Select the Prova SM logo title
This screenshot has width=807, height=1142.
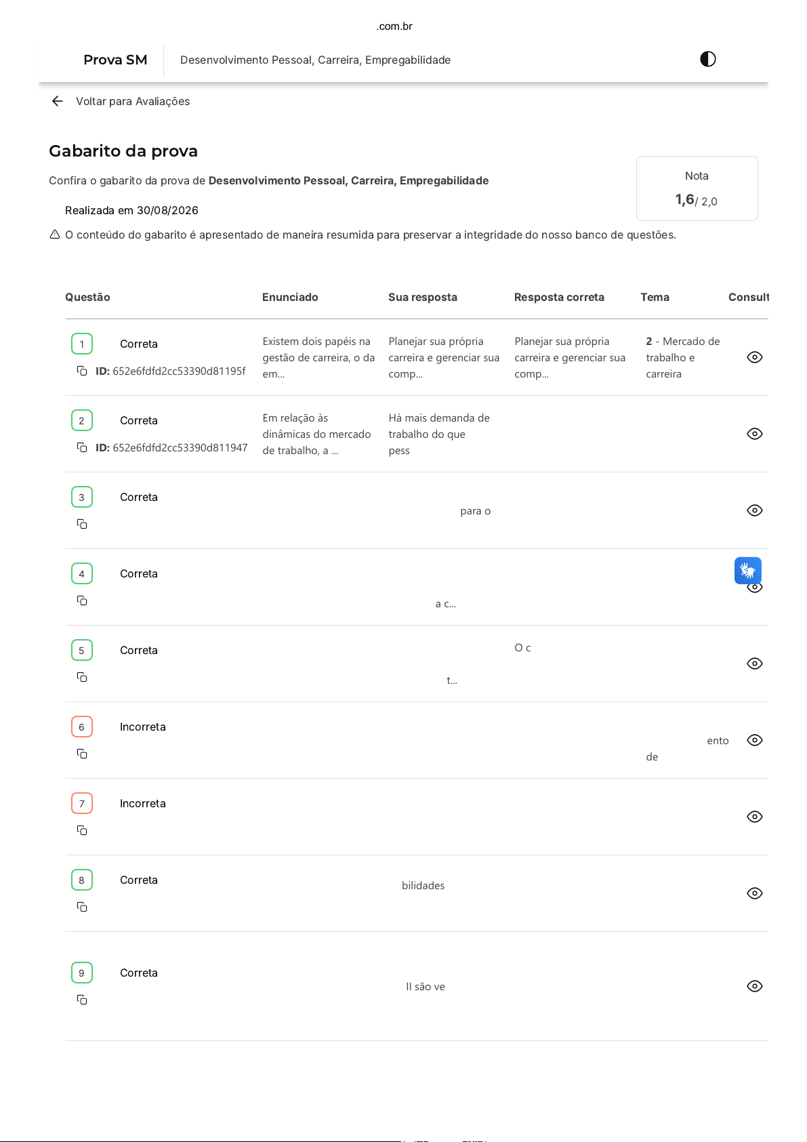point(115,60)
